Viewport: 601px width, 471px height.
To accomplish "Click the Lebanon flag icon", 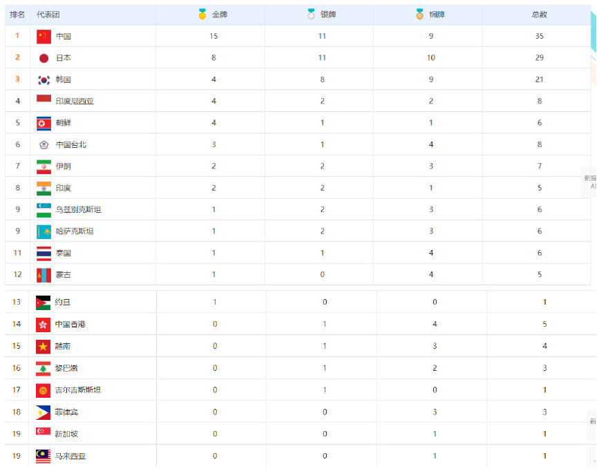I will [43, 368].
